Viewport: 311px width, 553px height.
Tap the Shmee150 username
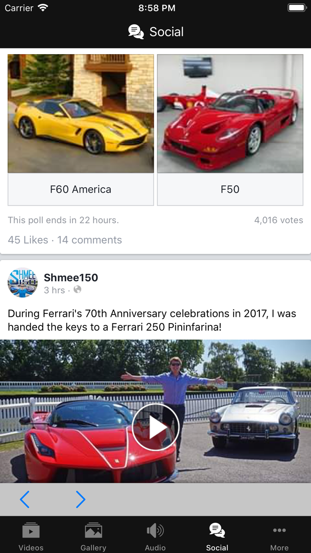click(x=72, y=277)
